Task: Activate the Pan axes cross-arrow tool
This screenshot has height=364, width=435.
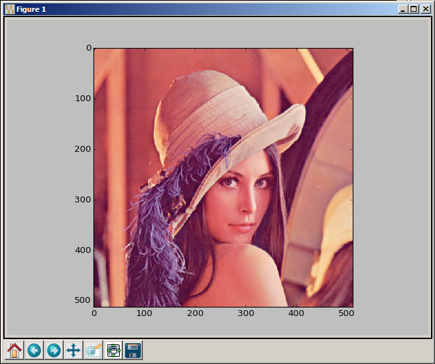Action: [74, 350]
